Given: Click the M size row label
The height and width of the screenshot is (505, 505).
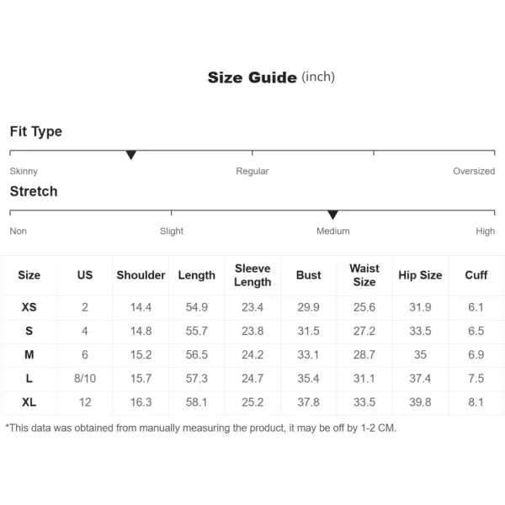Looking at the screenshot, I should (x=29, y=354).
